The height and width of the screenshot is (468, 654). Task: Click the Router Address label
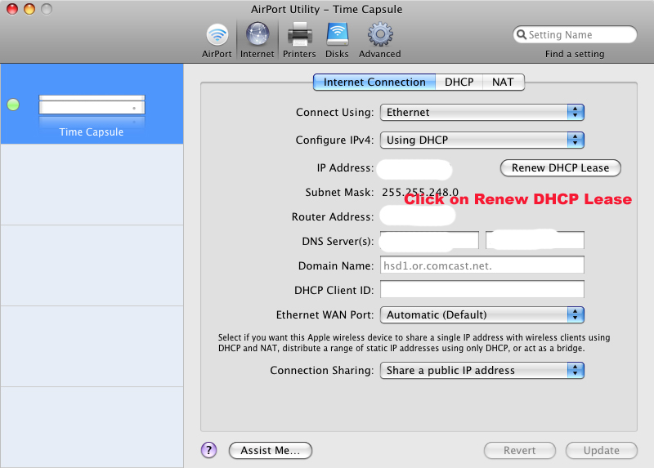[x=333, y=216]
